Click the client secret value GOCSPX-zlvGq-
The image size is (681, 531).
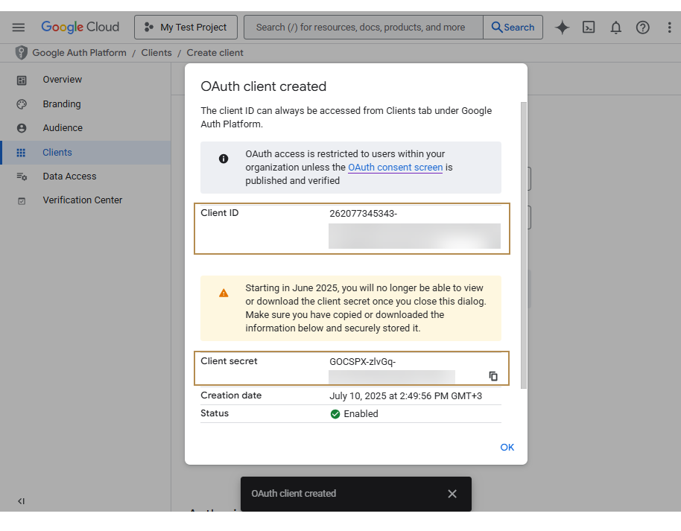(x=362, y=362)
